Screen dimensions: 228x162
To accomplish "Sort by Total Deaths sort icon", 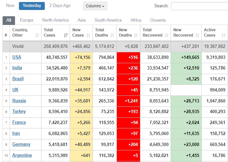I will click(x=112, y=35).
